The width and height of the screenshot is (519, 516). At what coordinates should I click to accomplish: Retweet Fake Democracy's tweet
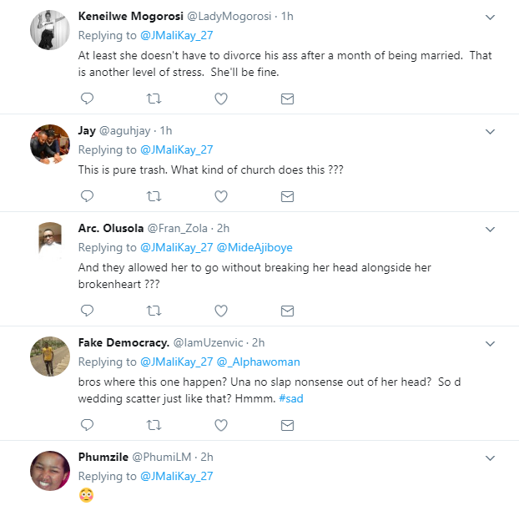[x=154, y=425]
